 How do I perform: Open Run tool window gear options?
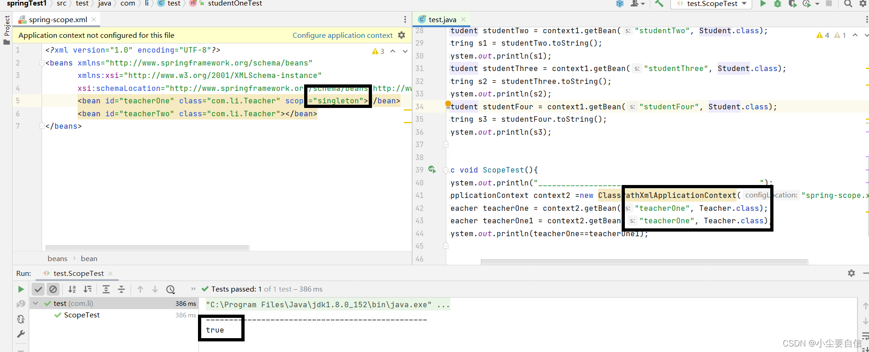point(851,273)
